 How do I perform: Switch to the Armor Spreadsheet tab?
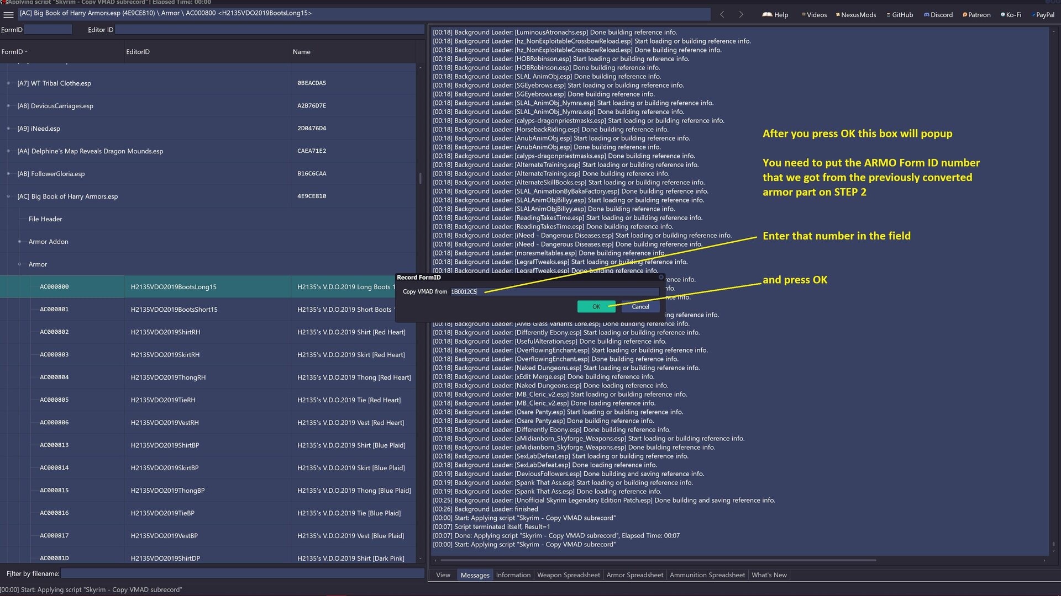[x=634, y=575]
